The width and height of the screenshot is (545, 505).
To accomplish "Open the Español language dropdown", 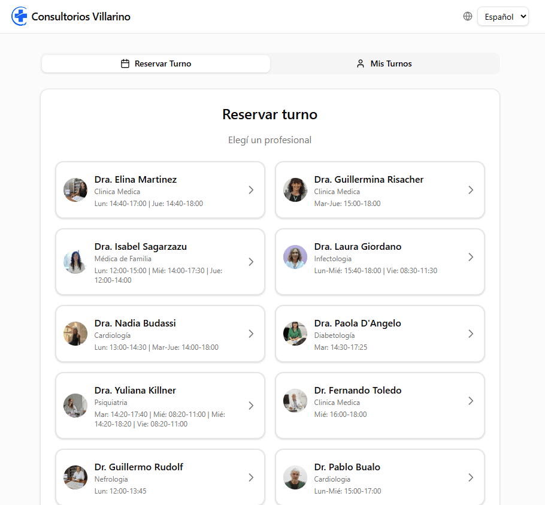I will [x=502, y=17].
